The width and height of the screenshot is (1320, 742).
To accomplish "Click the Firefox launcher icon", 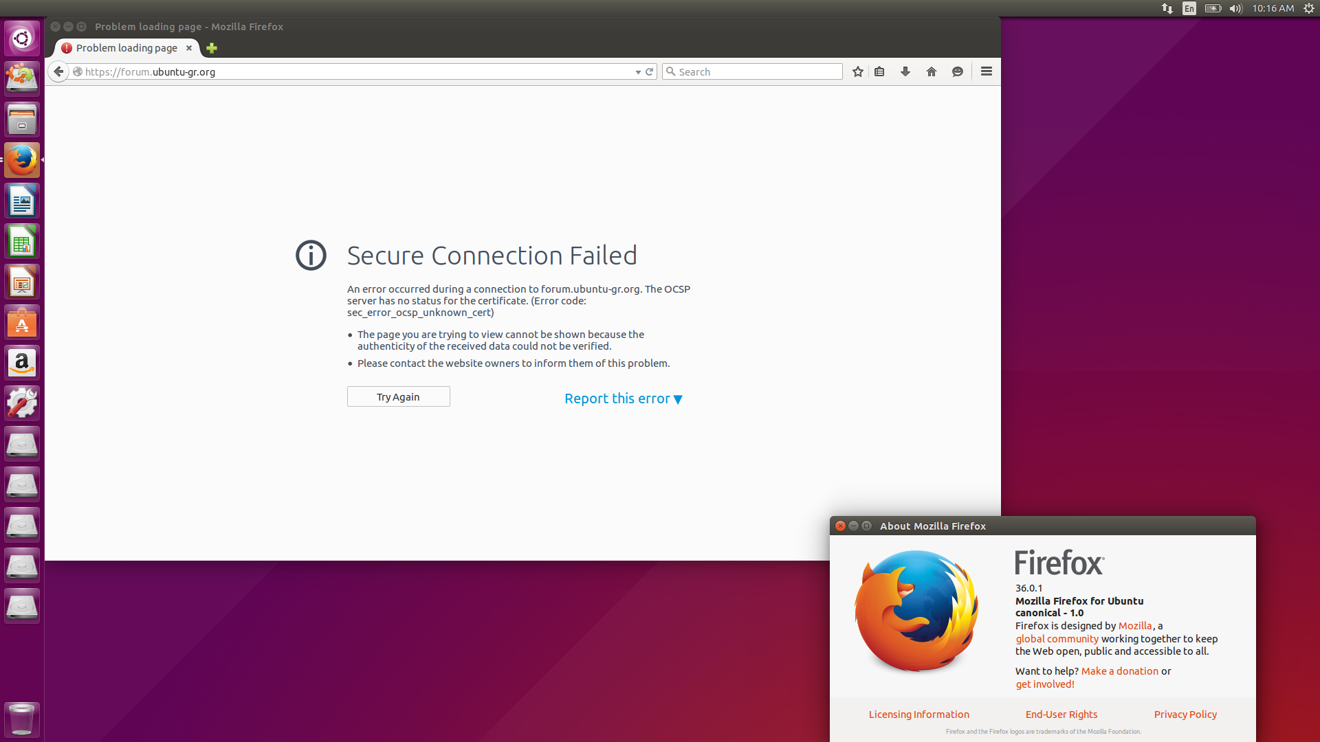I will coord(22,160).
